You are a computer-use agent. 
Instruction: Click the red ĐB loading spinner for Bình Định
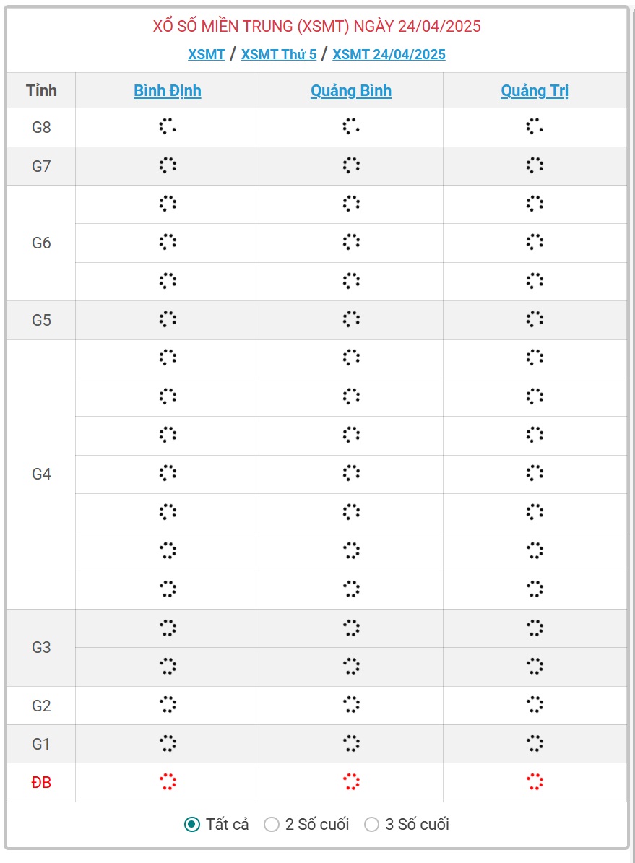[x=168, y=781]
